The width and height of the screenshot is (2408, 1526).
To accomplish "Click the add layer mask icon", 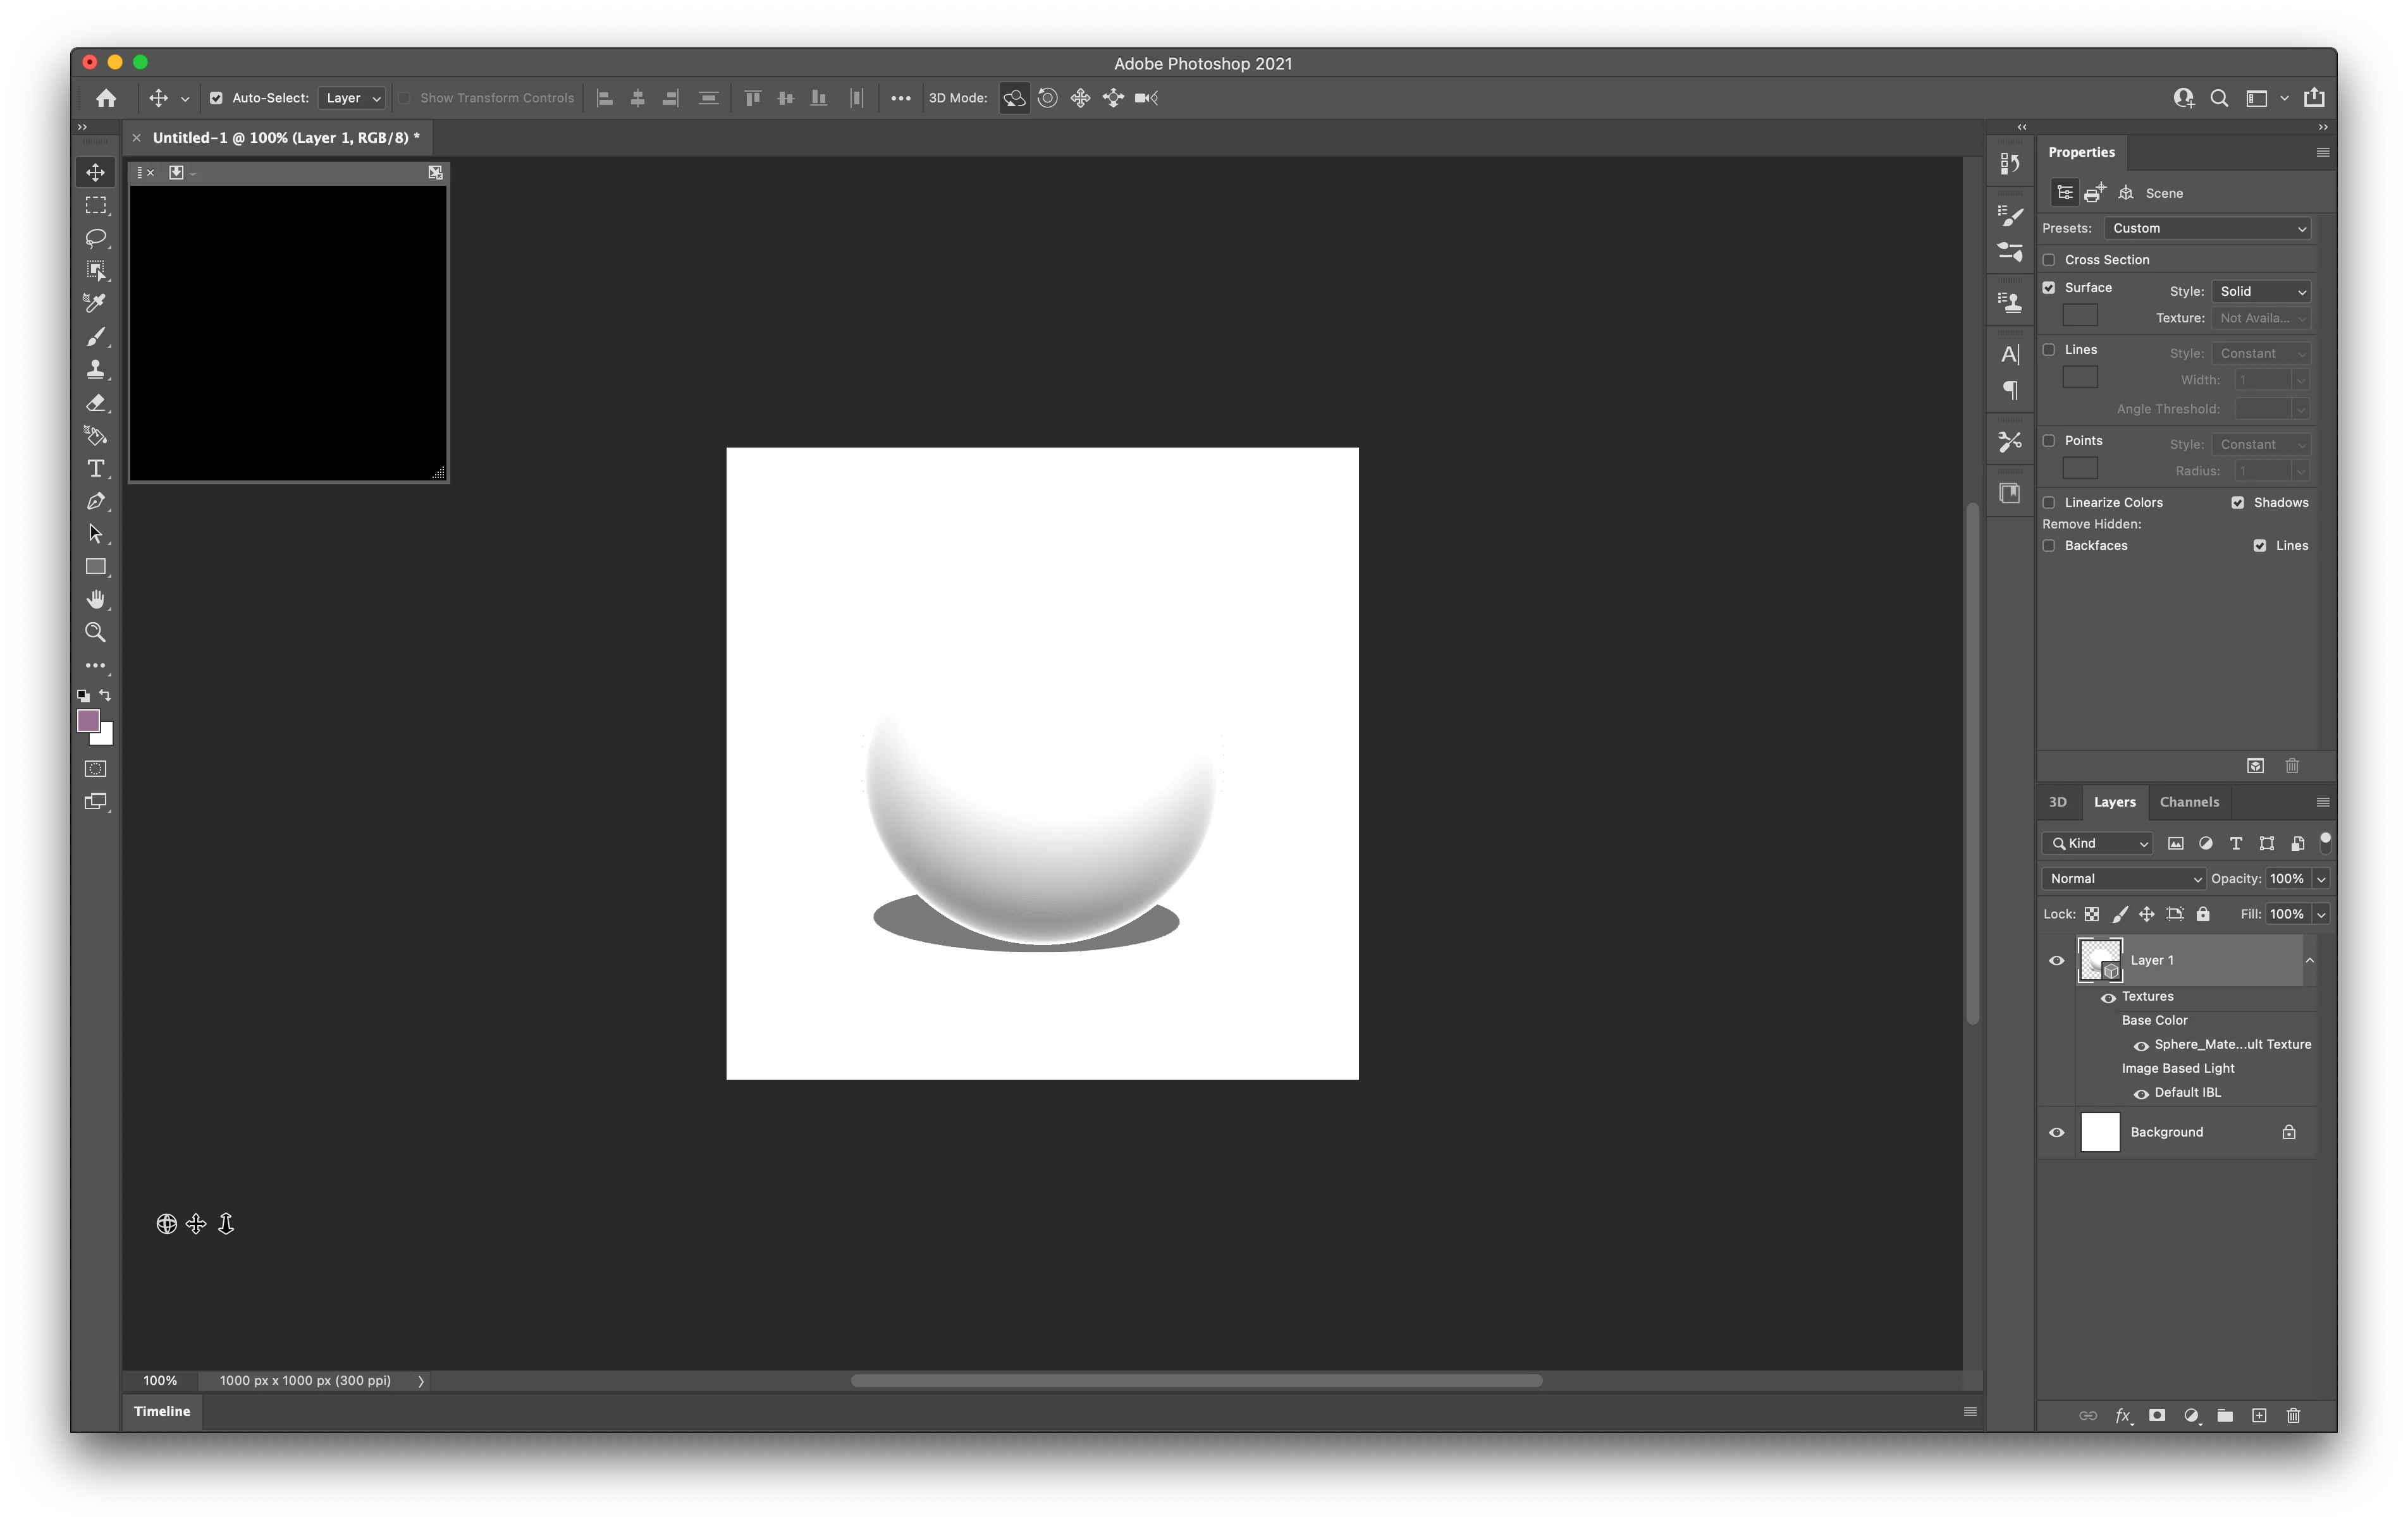I will (x=2157, y=1415).
